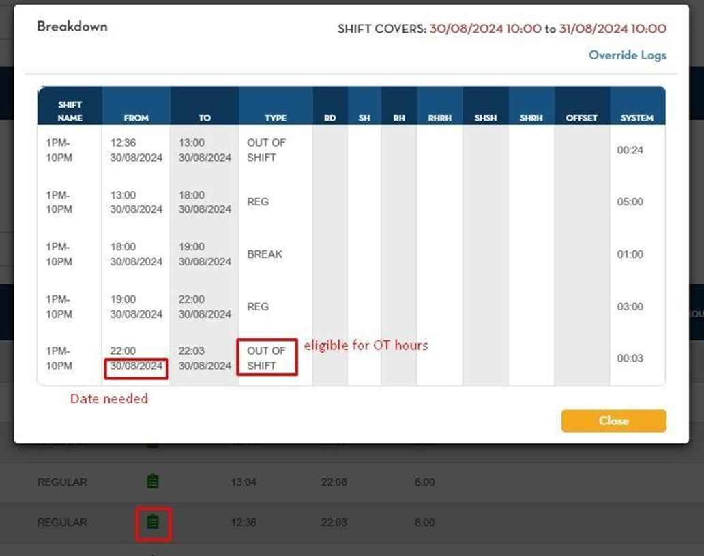Click 8.00 hours in background 13:04 row

(x=424, y=482)
